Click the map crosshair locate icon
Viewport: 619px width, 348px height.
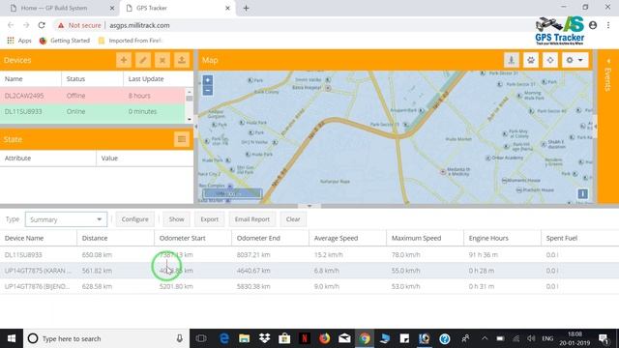pyautogui.click(x=550, y=60)
